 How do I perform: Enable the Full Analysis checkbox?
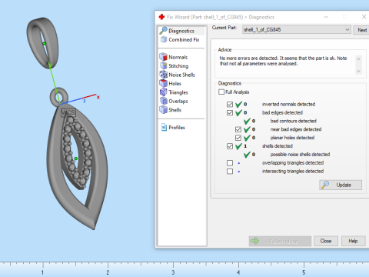221,92
